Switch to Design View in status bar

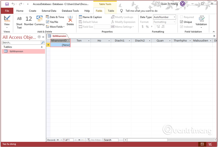[210, 144]
